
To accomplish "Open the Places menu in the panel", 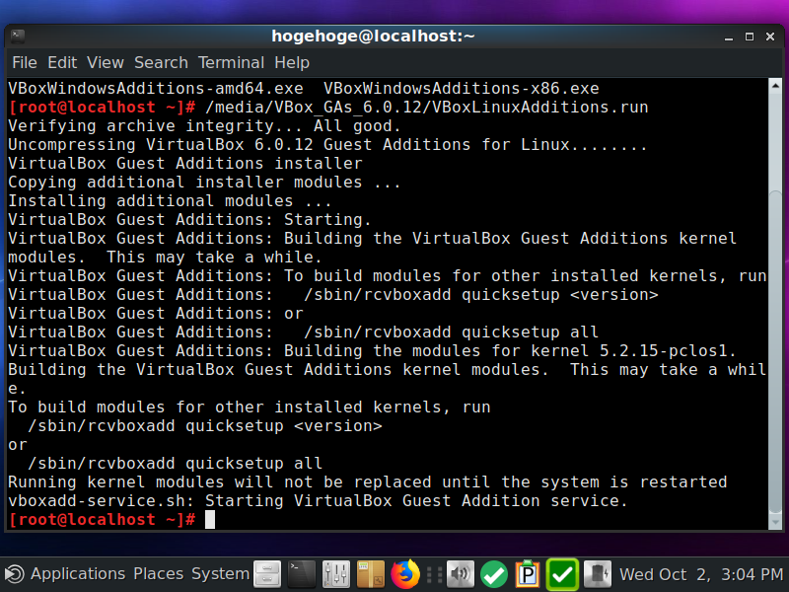I will point(159,574).
